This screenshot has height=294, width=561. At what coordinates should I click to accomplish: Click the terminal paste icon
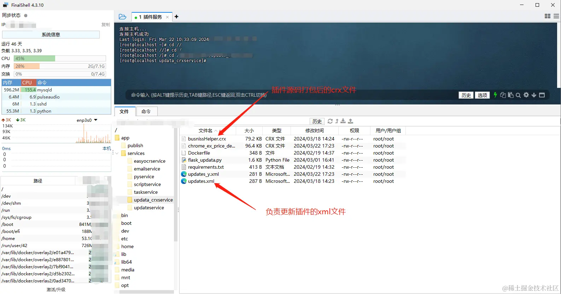pyautogui.click(x=511, y=95)
